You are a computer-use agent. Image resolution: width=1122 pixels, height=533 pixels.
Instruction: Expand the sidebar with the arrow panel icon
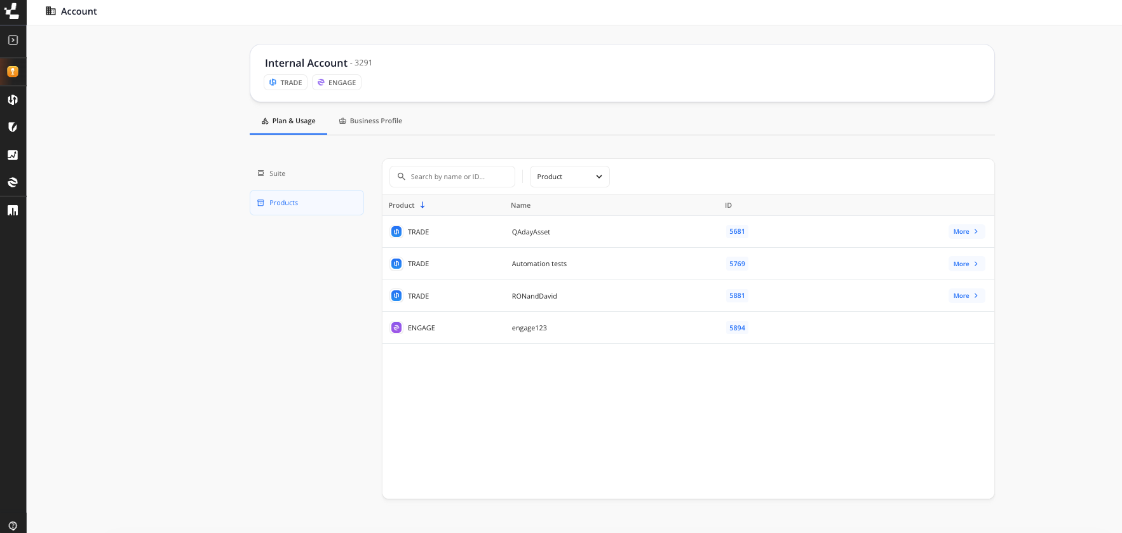[13, 40]
